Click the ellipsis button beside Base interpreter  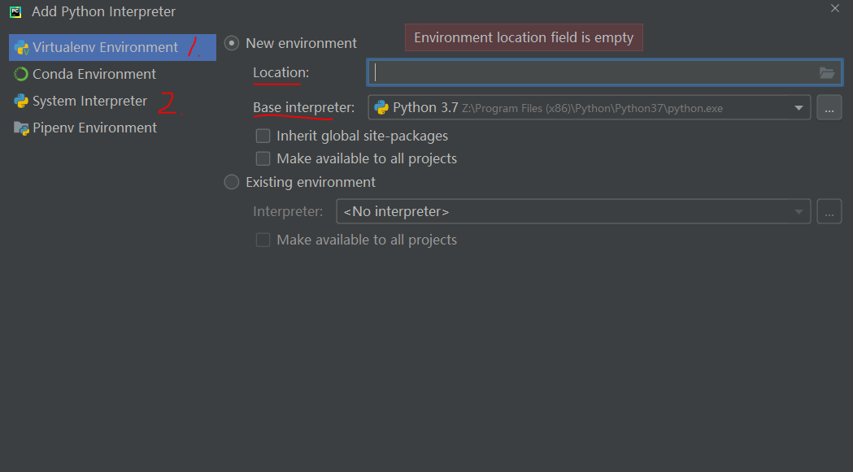click(x=829, y=106)
